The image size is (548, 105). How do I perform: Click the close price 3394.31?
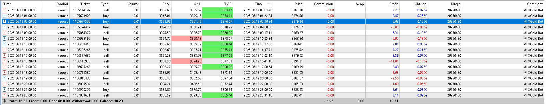click(x=297, y=61)
